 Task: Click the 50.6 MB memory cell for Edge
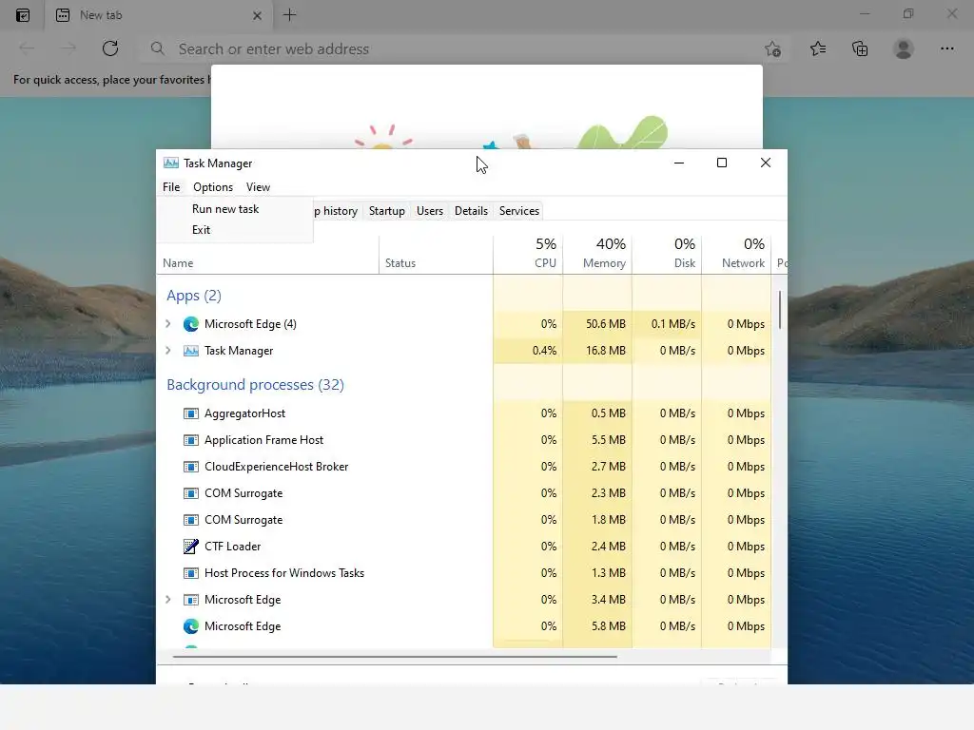tap(597, 324)
